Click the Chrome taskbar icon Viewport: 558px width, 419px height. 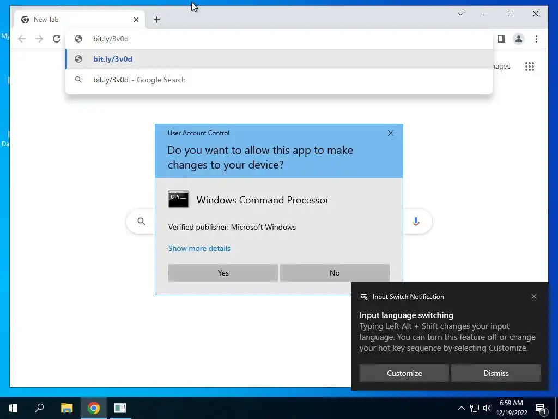click(94, 408)
